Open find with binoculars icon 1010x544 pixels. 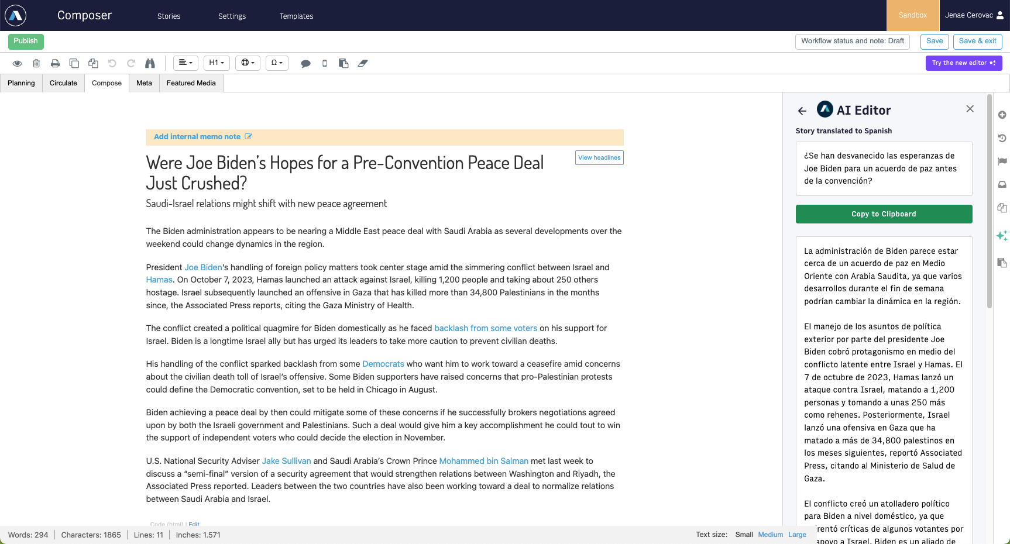150,63
